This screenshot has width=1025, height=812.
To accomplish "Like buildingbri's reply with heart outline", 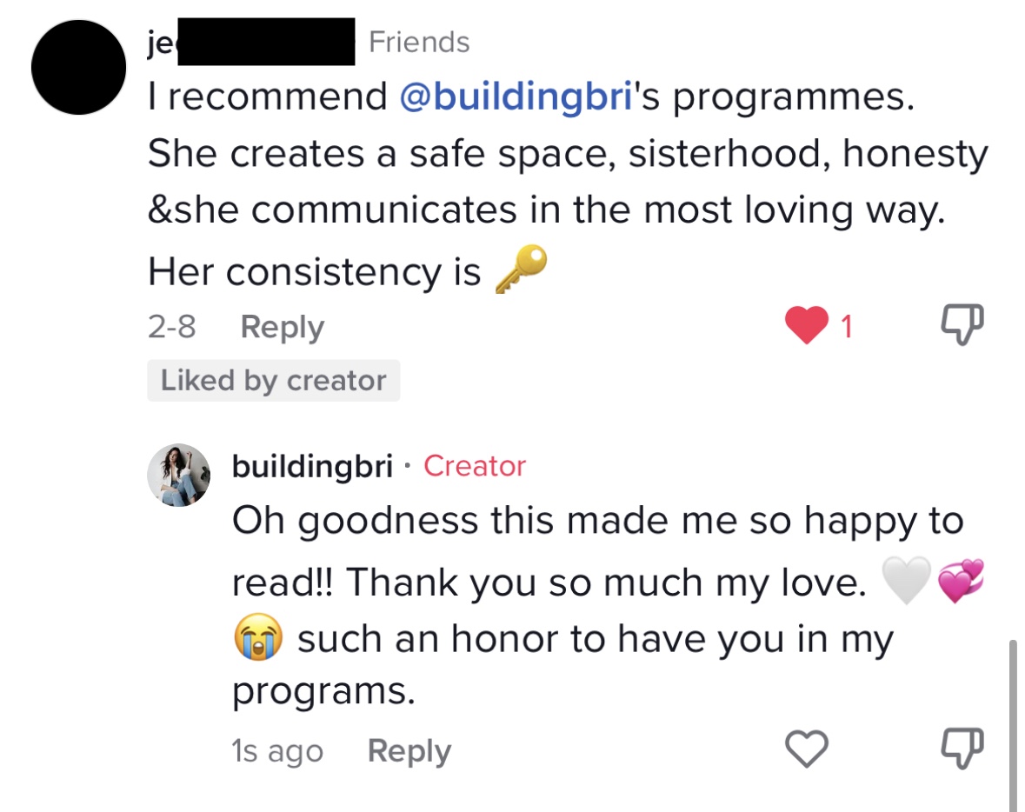I will 806,749.
